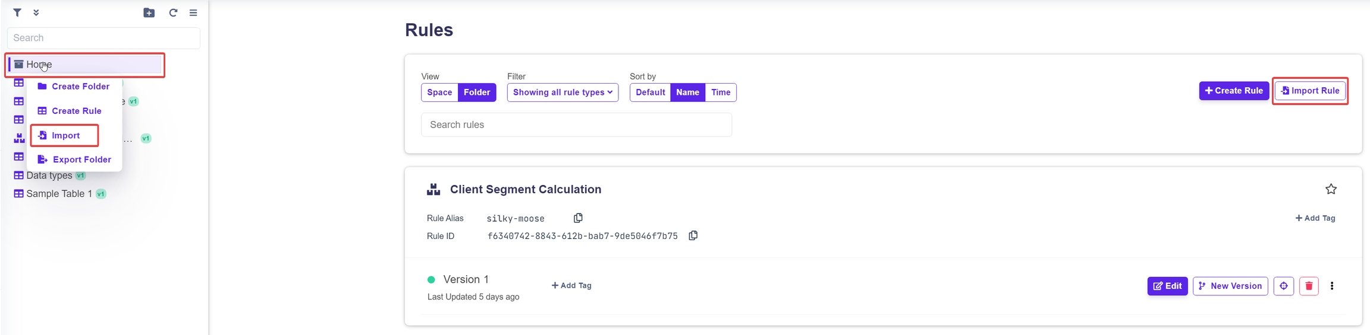This screenshot has height=335, width=1370.
Task: Click into the Search rules field
Action: pos(576,125)
